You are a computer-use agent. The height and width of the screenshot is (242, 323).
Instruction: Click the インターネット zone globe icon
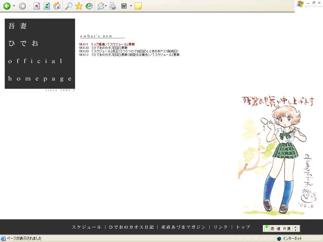click(x=279, y=239)
